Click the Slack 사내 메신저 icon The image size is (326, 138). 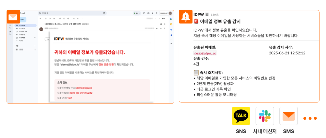pyautogui.click(x=265, y=116)
